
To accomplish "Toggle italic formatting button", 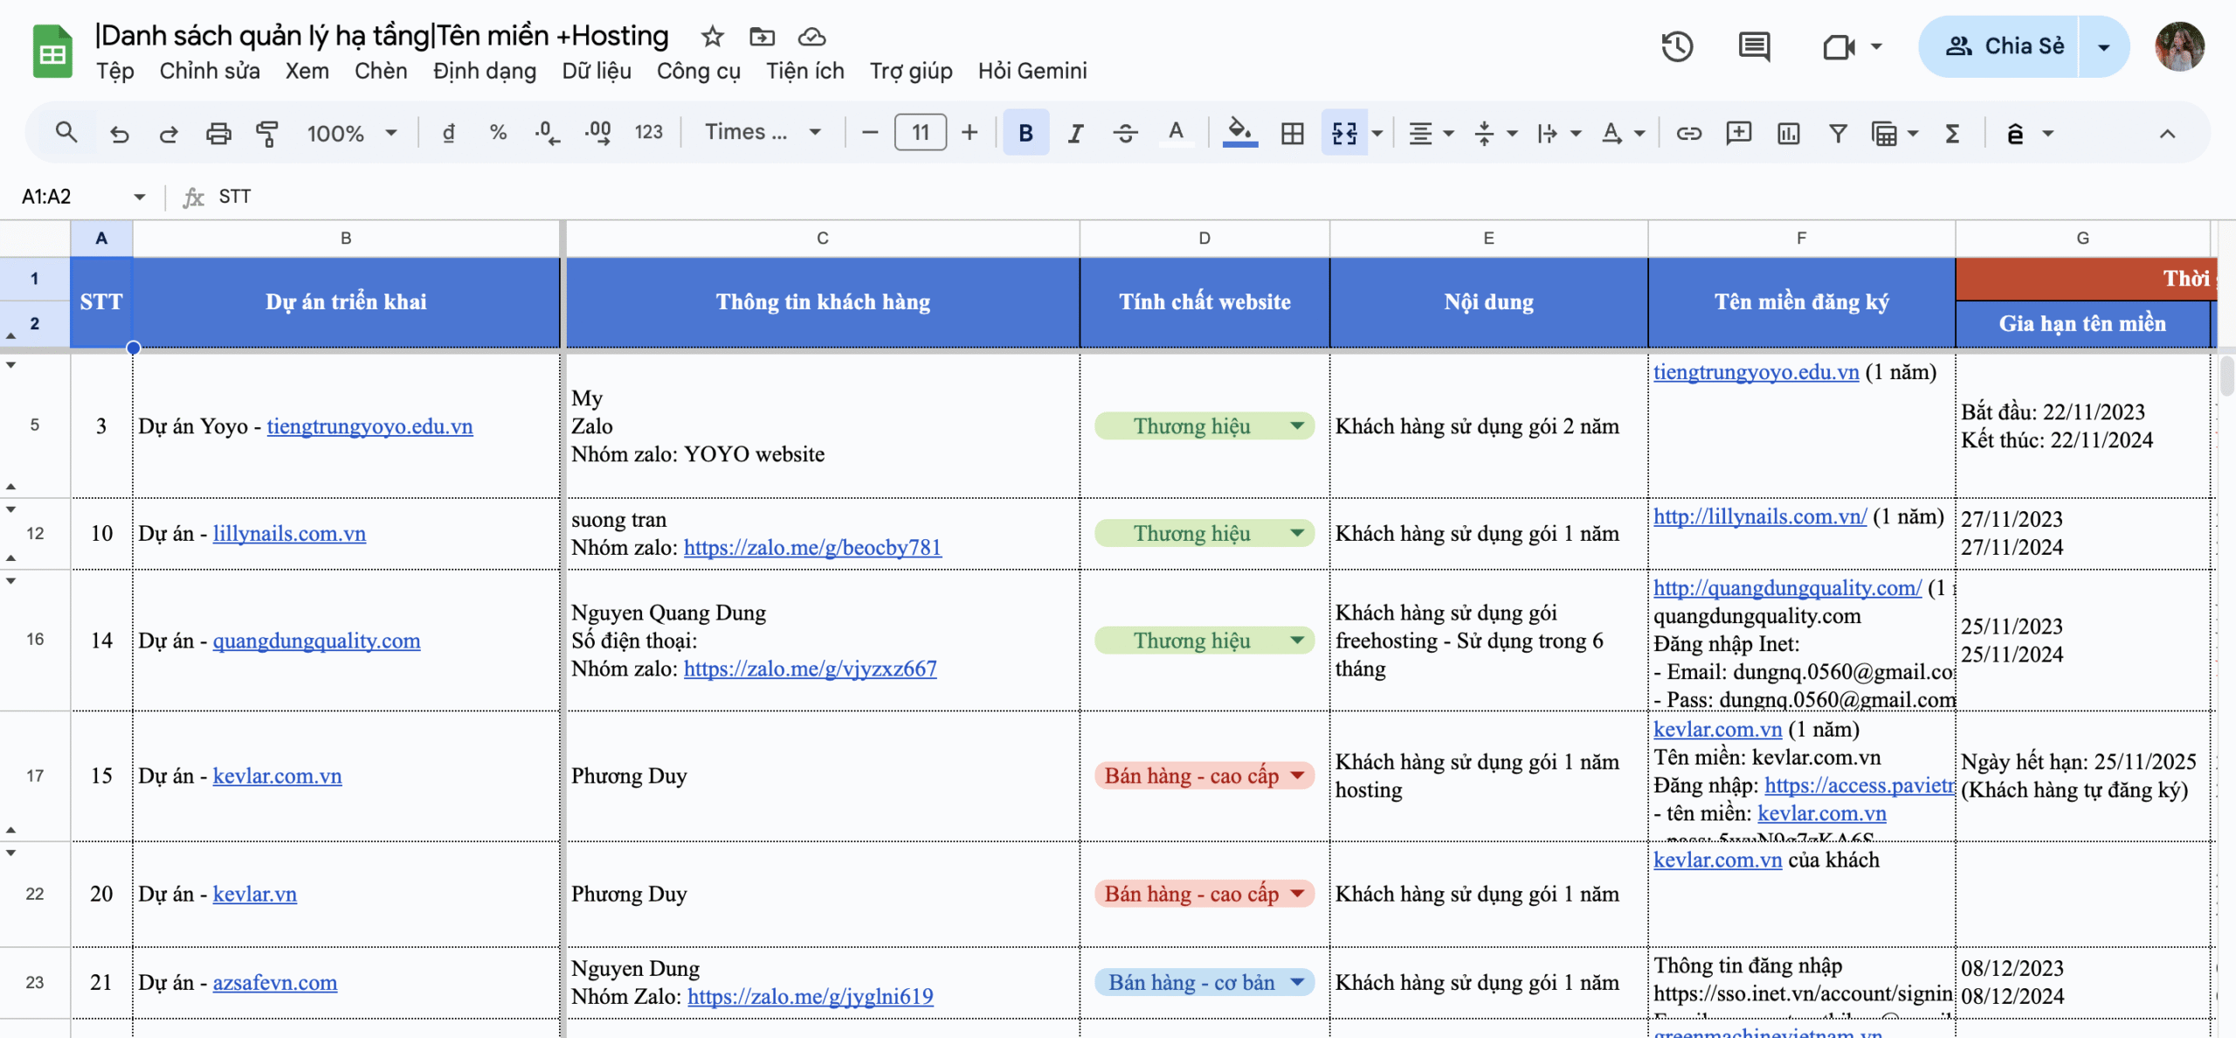I will [1075, 134].
